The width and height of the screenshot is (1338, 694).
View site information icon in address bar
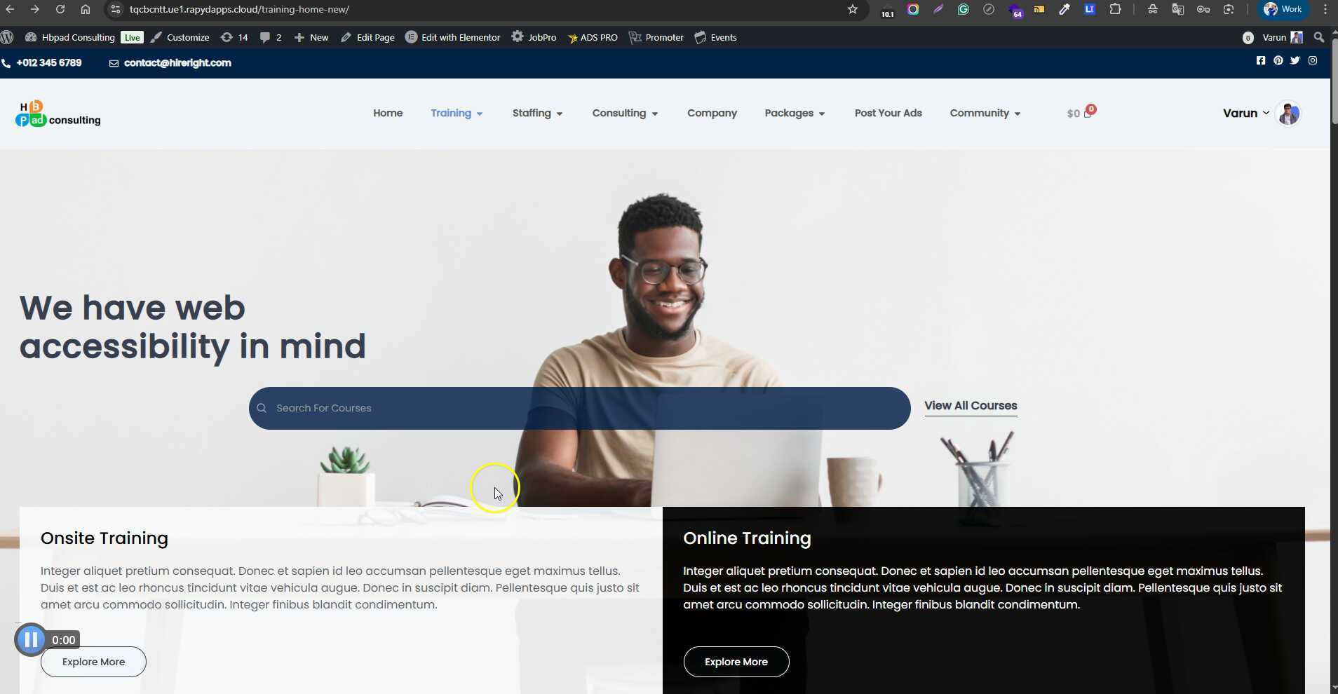click(x=116, y=9)
